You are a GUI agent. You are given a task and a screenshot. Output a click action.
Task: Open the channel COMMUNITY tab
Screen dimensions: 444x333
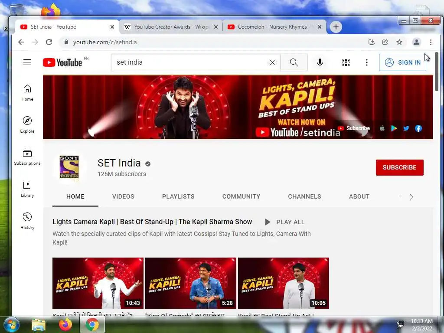pyautogui.click(x=241, y=196)
